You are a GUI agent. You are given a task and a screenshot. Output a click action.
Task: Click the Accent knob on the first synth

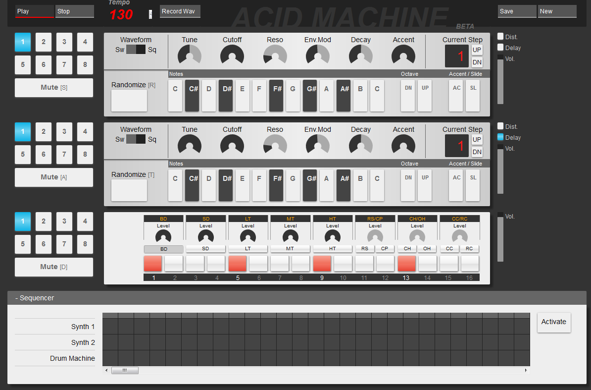pos(403,55)
